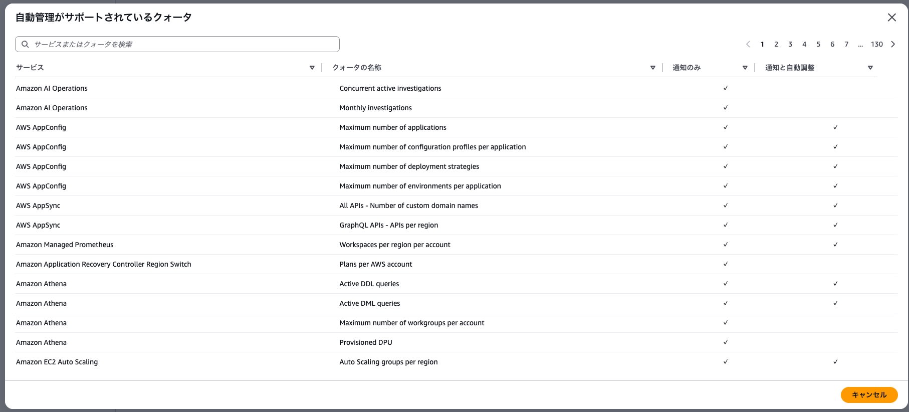Open the クォータの名称 column filter dropdown
909x412 pixels.
(x=653, y=67)
